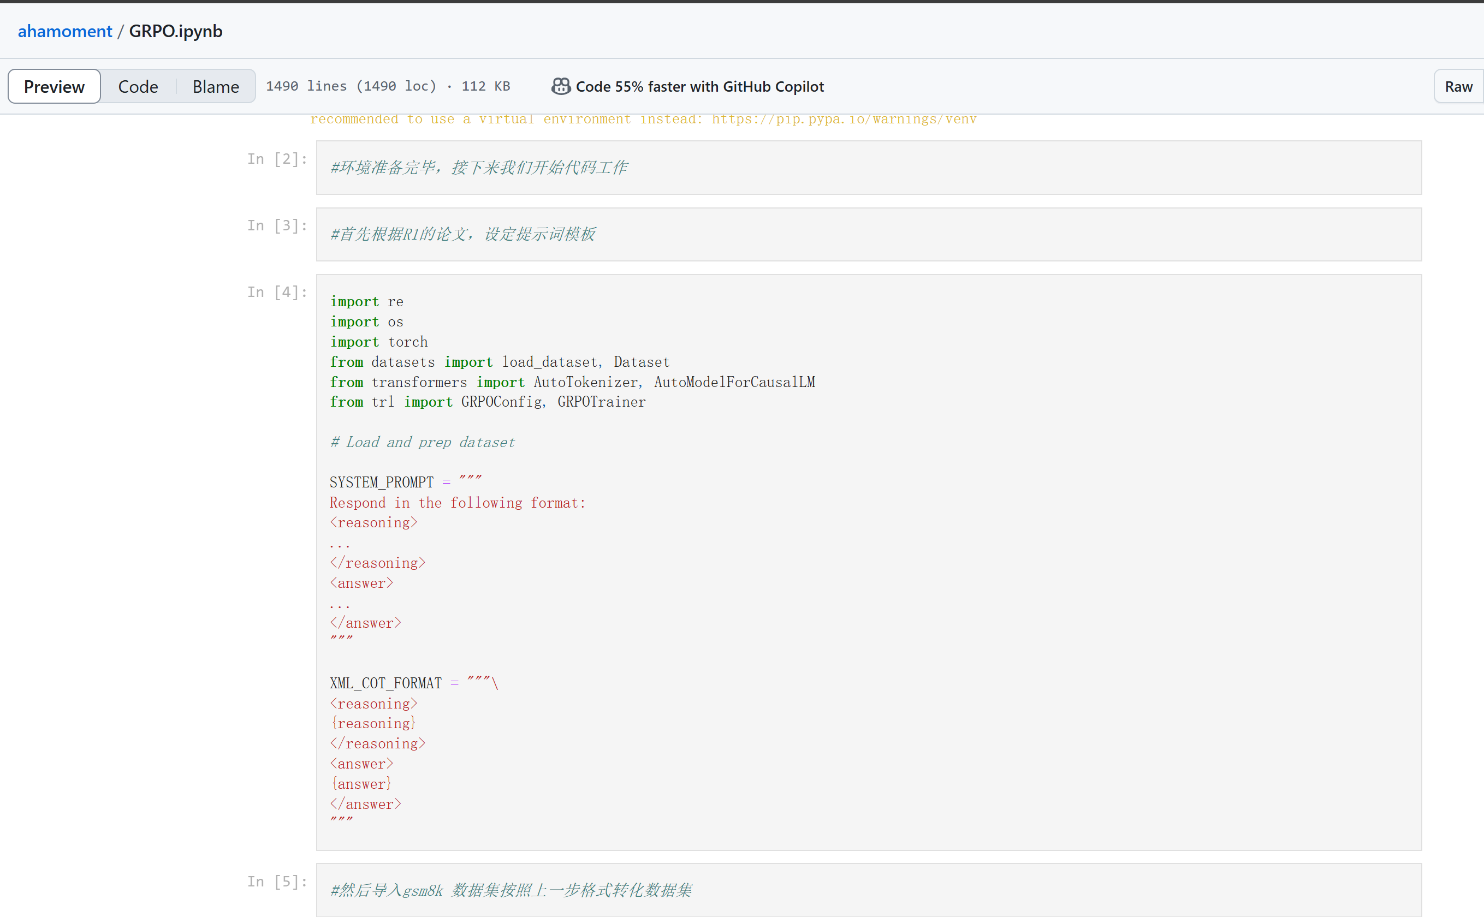Click the In [5] cell with gsm8k comment
The height and width of the screenshot is (917, 1484).
[x=511, y=890]
